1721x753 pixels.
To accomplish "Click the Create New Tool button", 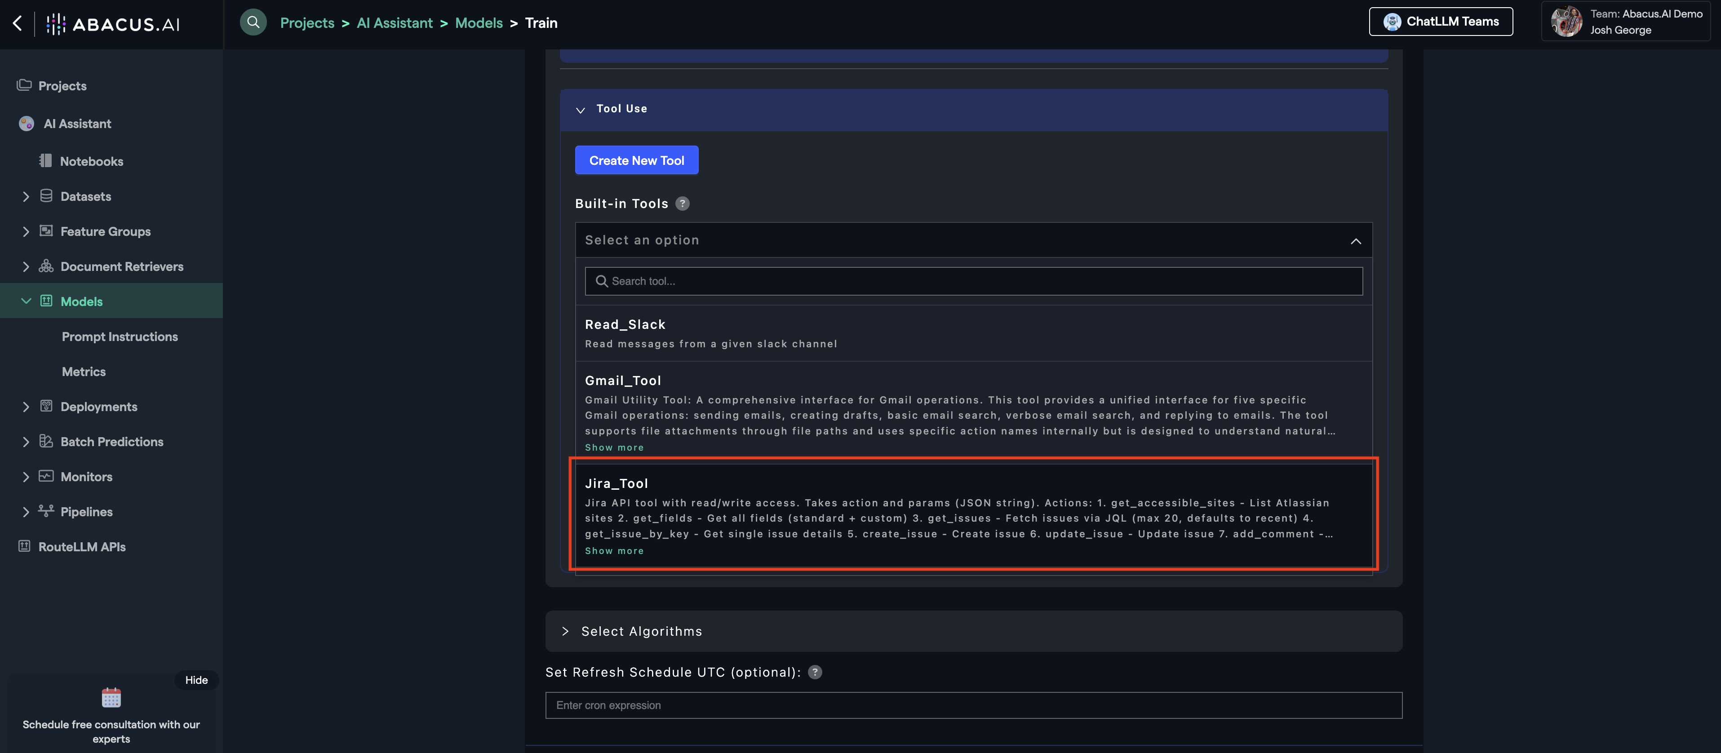I will 636,160.
